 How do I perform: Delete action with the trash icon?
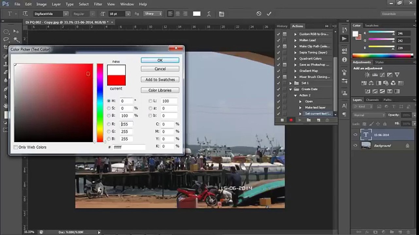coord(327,120)
